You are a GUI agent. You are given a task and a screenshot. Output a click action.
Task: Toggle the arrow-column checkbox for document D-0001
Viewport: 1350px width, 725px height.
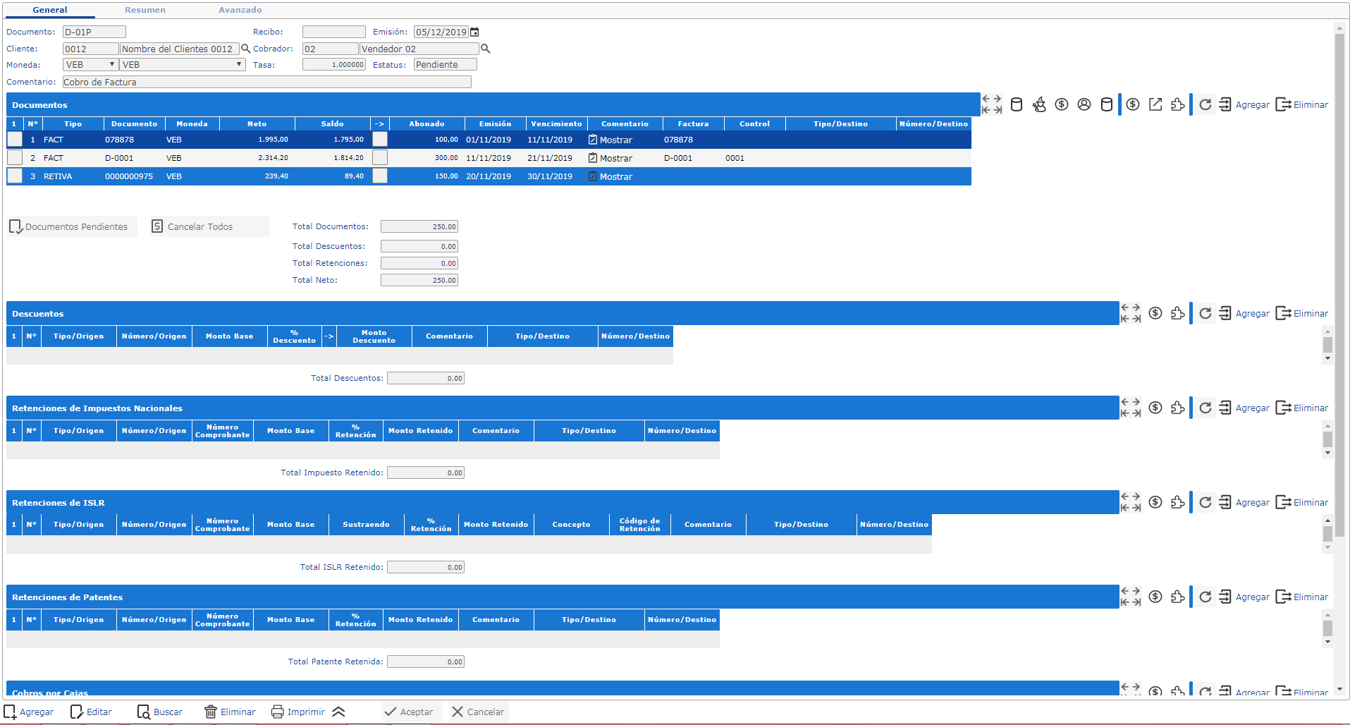(x=380, y=157)
